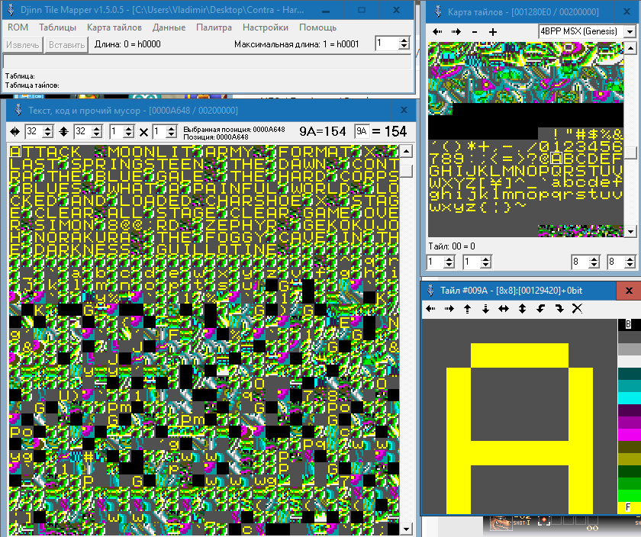Step tile map forward with right arrow
The image size is (641, 537).
pos(456,32)
